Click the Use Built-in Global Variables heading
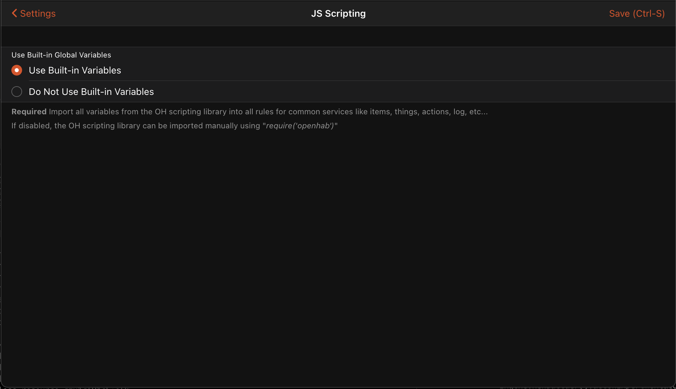676x389 pixels. tap(61, 55)
